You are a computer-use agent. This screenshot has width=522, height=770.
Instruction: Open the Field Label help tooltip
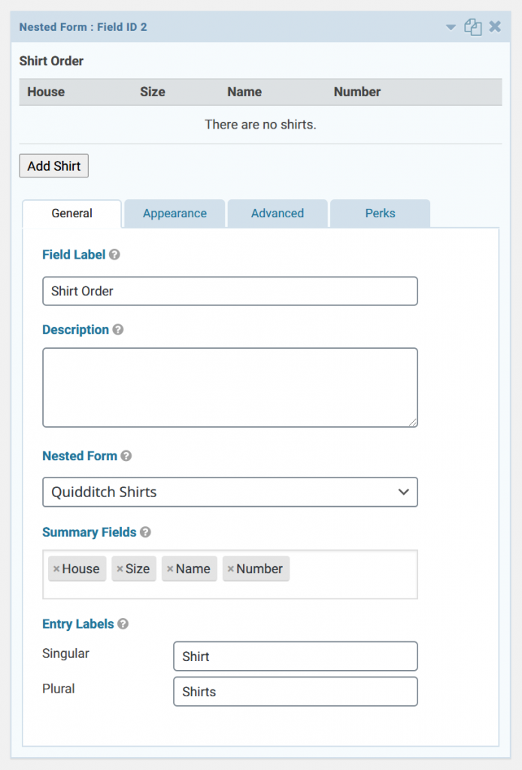coord(114,254)
